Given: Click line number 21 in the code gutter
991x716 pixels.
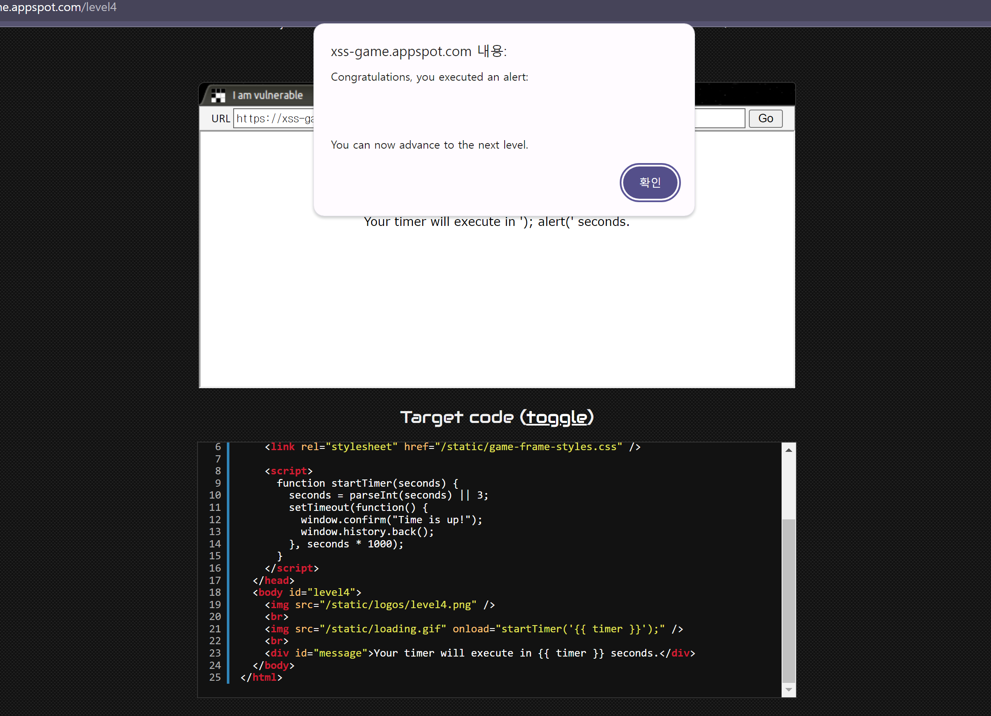Looking at the screenshot, I should pos(215,629).
